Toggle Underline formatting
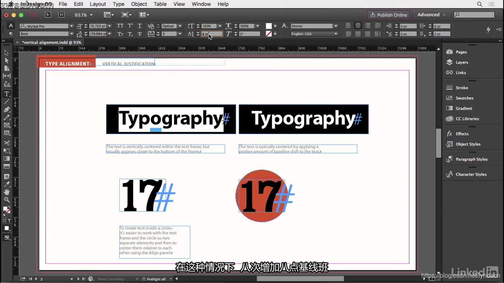The width and height of the screenshot is (504, 283). pyautogui.click(x=139, y=26)
